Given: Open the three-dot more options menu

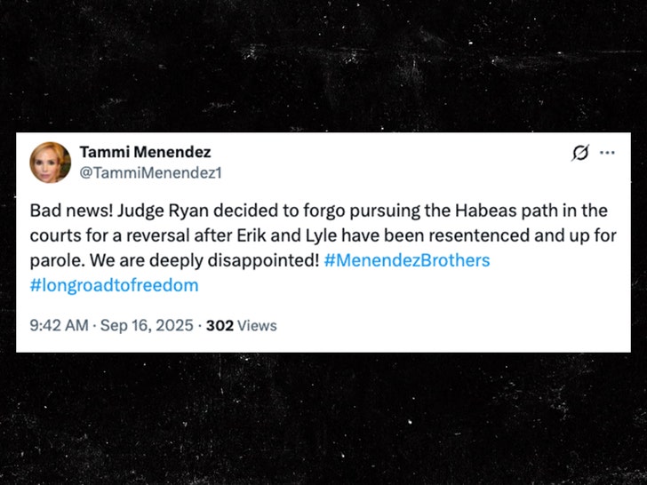Looking at the screenshot, I should [607, 153].
